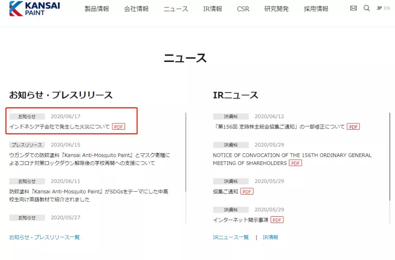Select JP language option
Screen dimensions: 395x260
[x=379, y=8]
